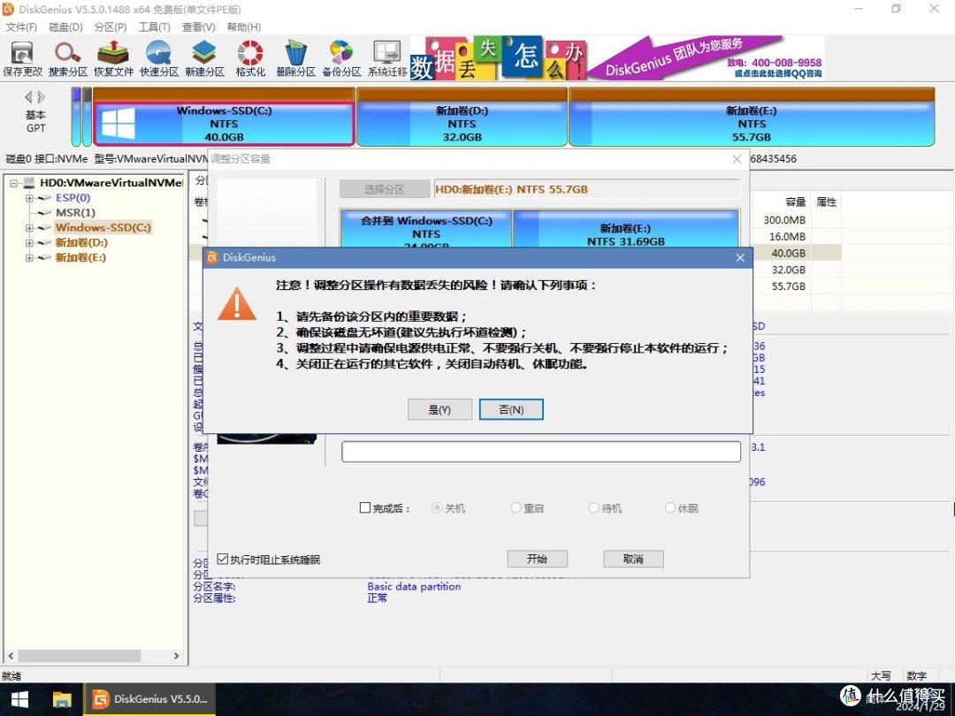Viewport: 955px width, 716px height.
Task: Launch the 恢复文件 recover files tool
Action: point(113,59)
